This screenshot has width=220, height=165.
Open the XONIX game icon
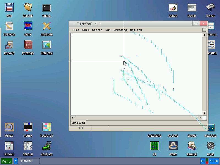tap(28, 127)
